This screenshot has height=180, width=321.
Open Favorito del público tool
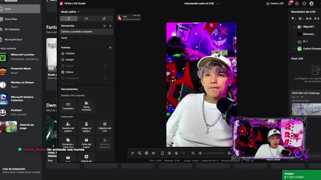tap(68, 127)
